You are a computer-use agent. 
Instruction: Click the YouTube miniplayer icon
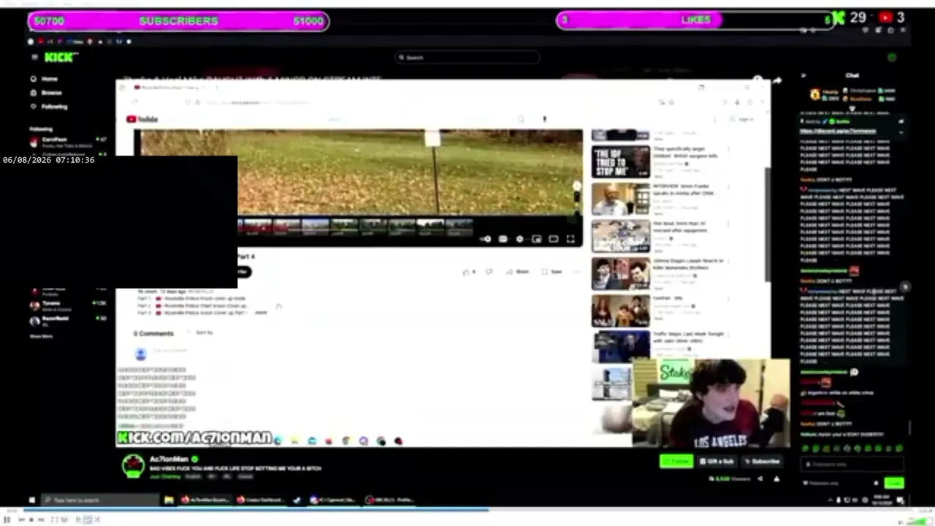click(536, 239)
